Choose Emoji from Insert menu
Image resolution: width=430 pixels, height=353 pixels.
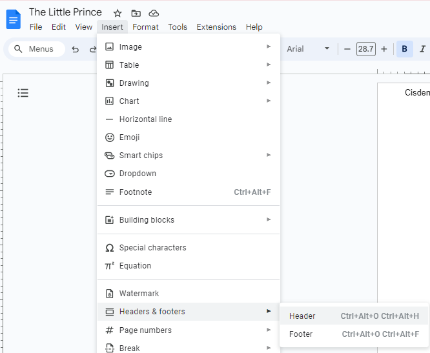pos(189,137)
